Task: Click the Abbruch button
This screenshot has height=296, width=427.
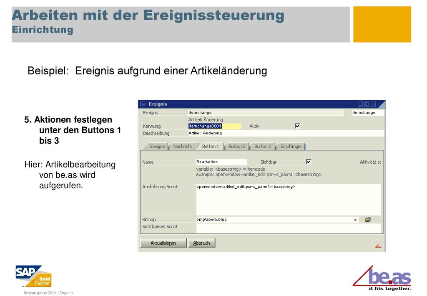Action: (x=201, y=243)
